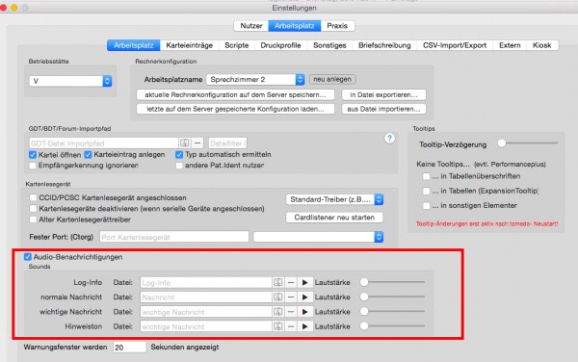Click the Log-Info Datei field
The image size is (578, 362).
(206, 282)
